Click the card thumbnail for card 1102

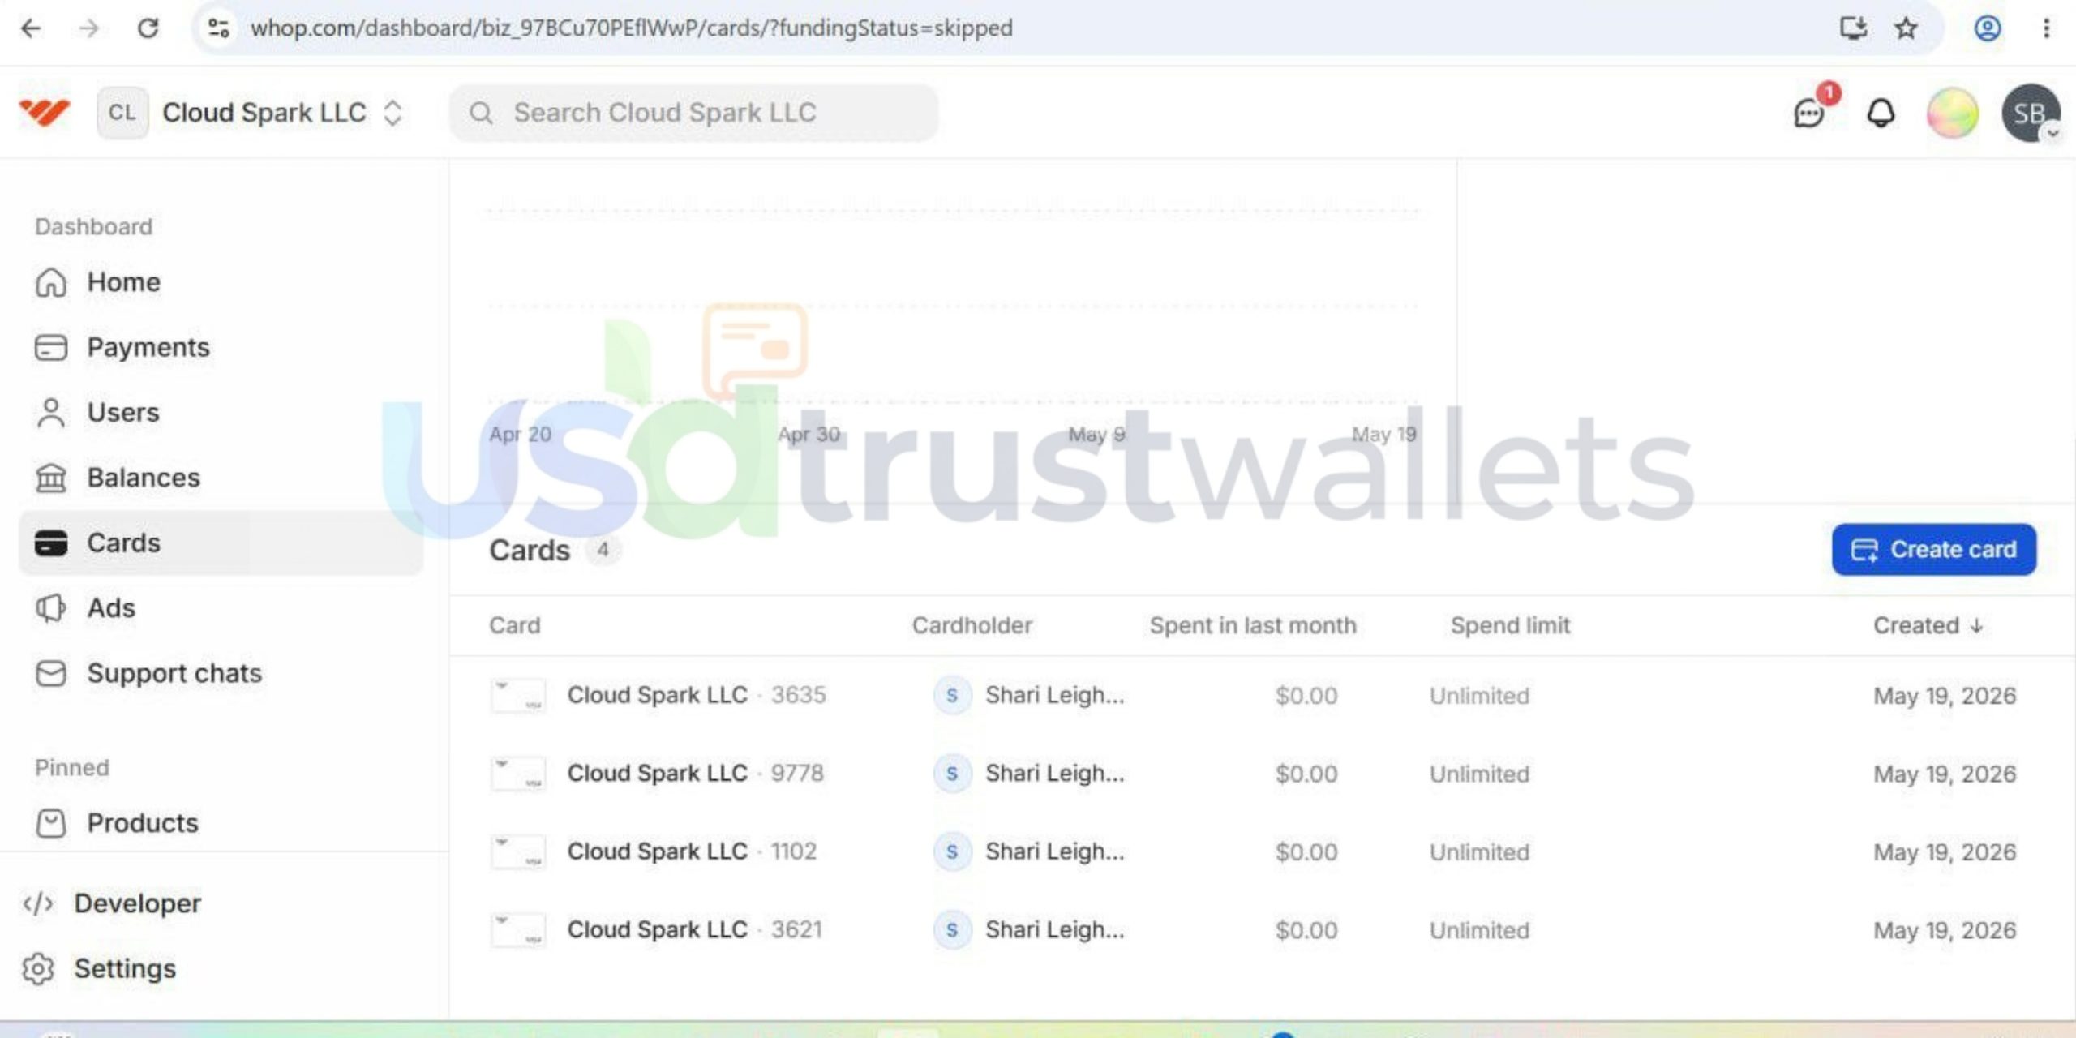tap(518, 852)
